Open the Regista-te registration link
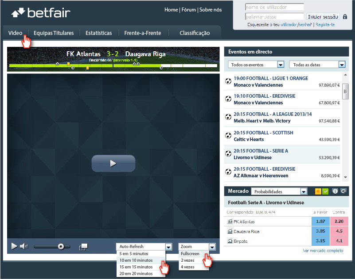Viewport: 355px width, 279px height. tap(325, 25)
